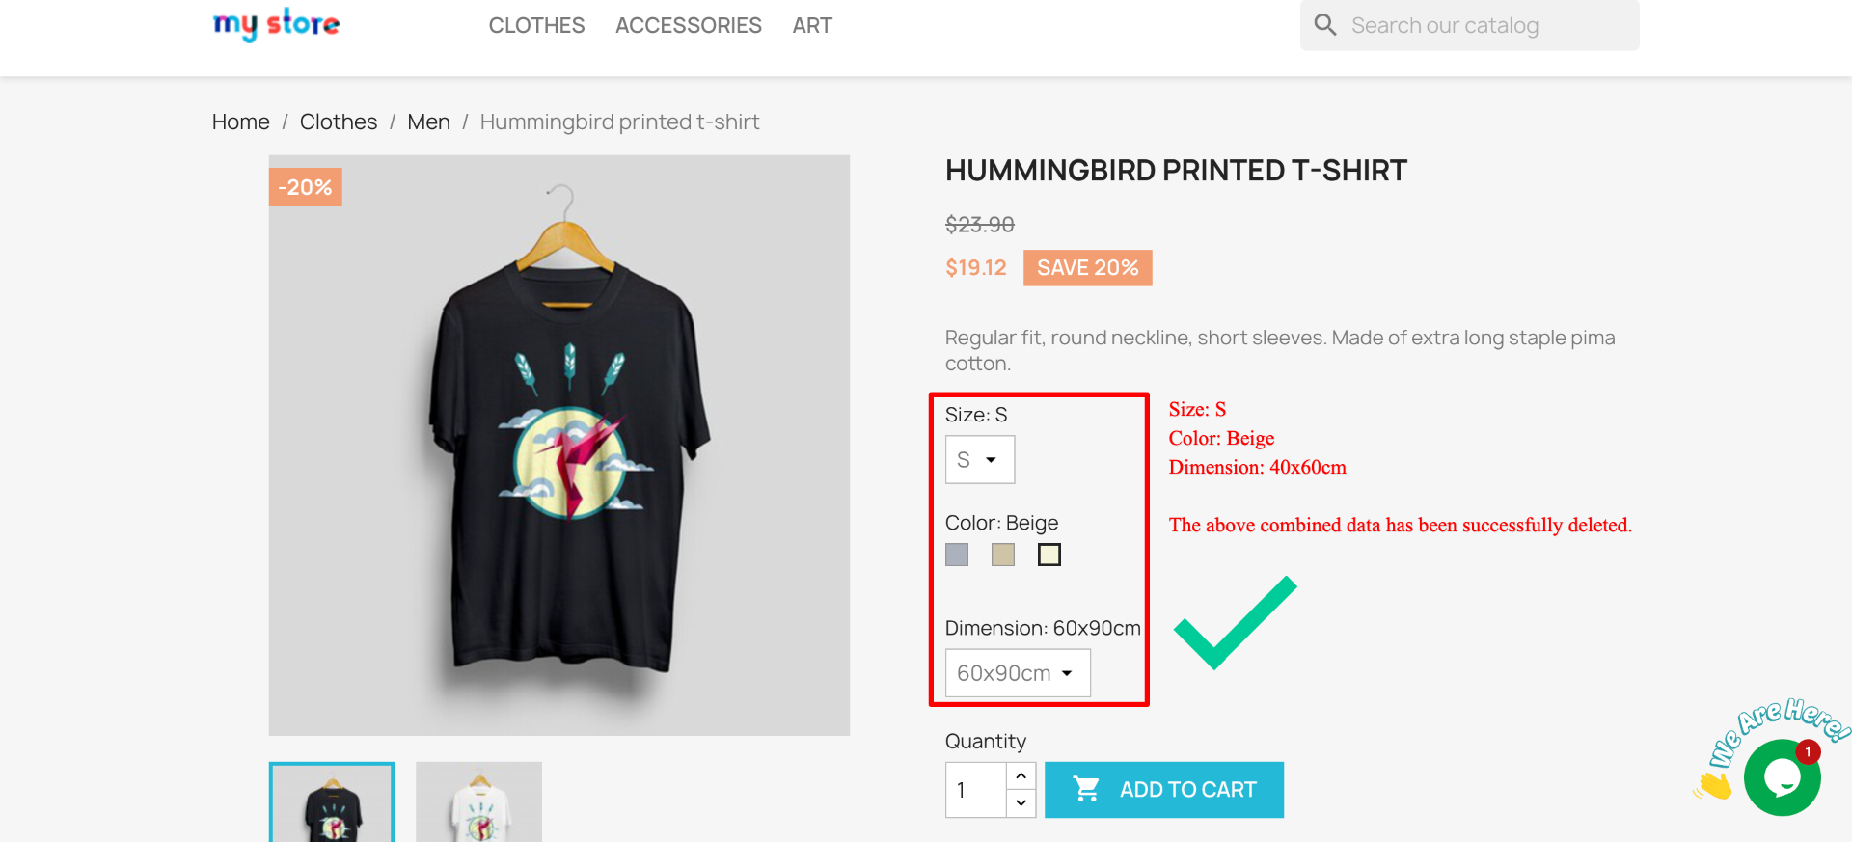The height and width of the screenshot is (842, 1852).
Task: Open the Dimension dropdown showing 60x90cm
Action: tap(1018, 672)
